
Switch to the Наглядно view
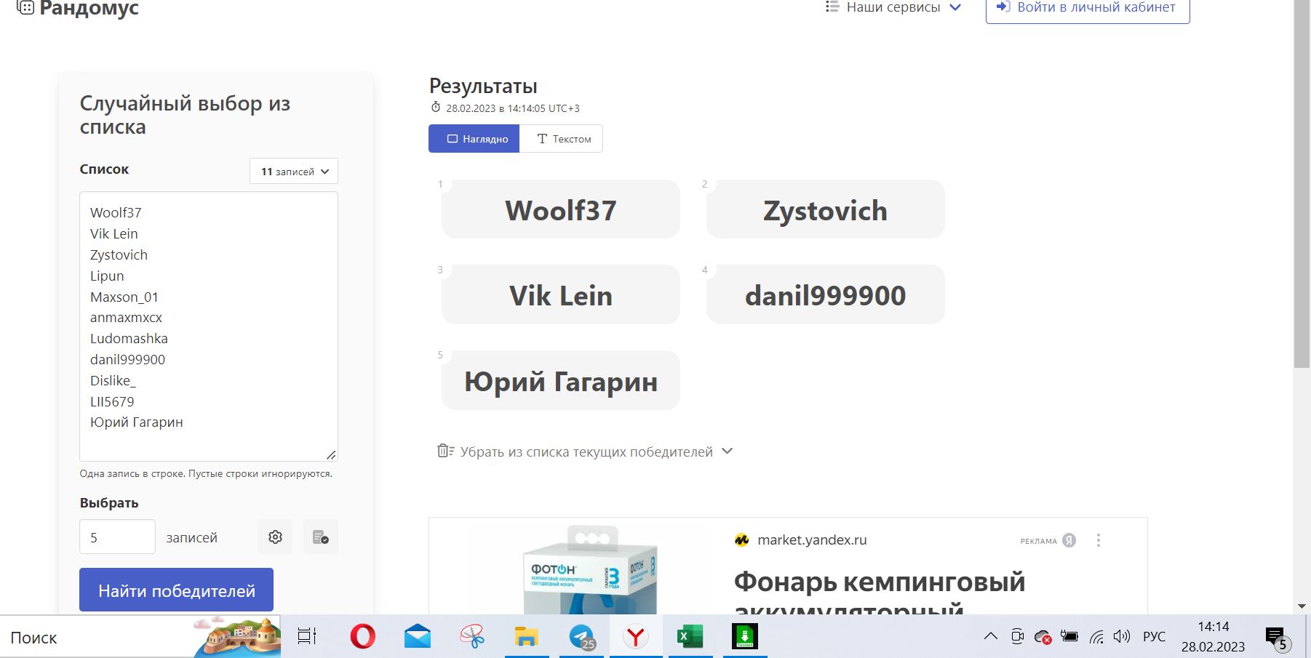pos(474,139)
